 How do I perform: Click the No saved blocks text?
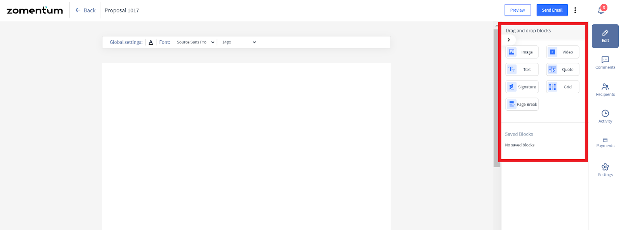(520, 145)
